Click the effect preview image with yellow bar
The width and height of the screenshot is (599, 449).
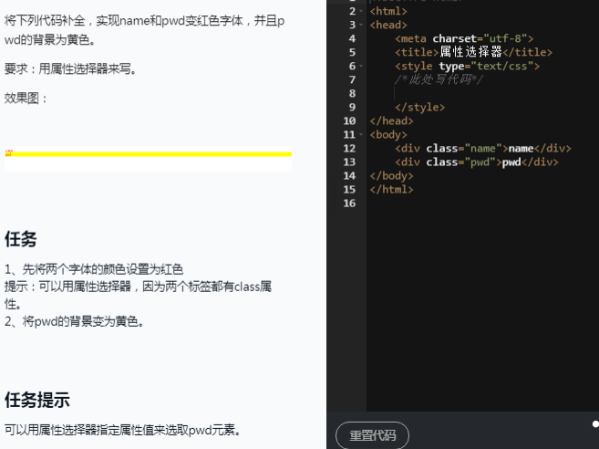pos(149,158)
